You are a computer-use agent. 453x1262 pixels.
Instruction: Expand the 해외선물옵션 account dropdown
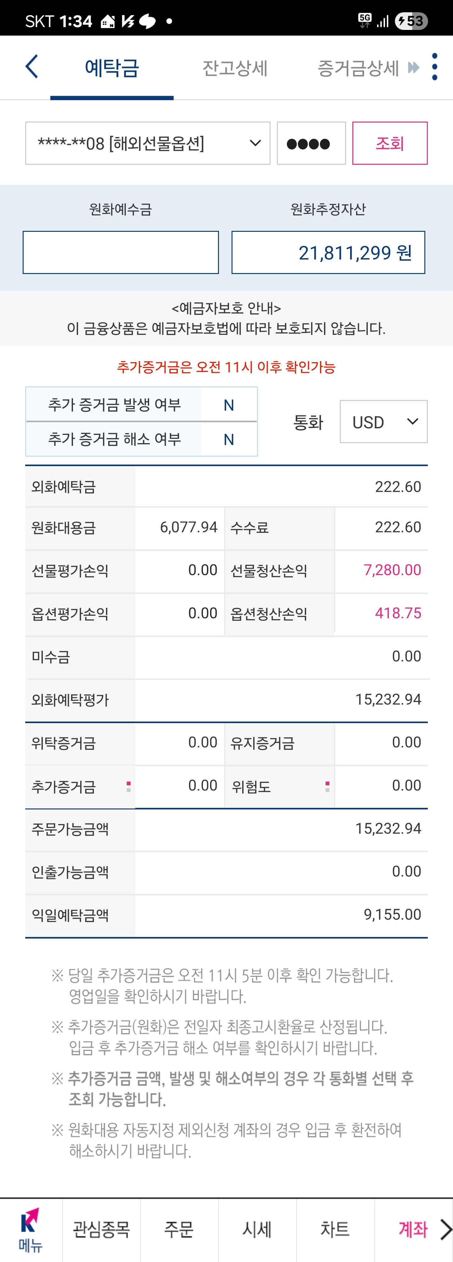tap(148, 143)
